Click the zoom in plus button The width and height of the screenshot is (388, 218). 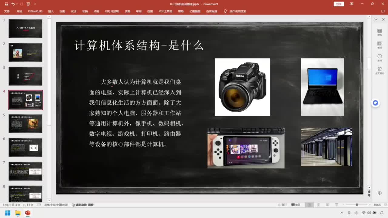(370, 205)
